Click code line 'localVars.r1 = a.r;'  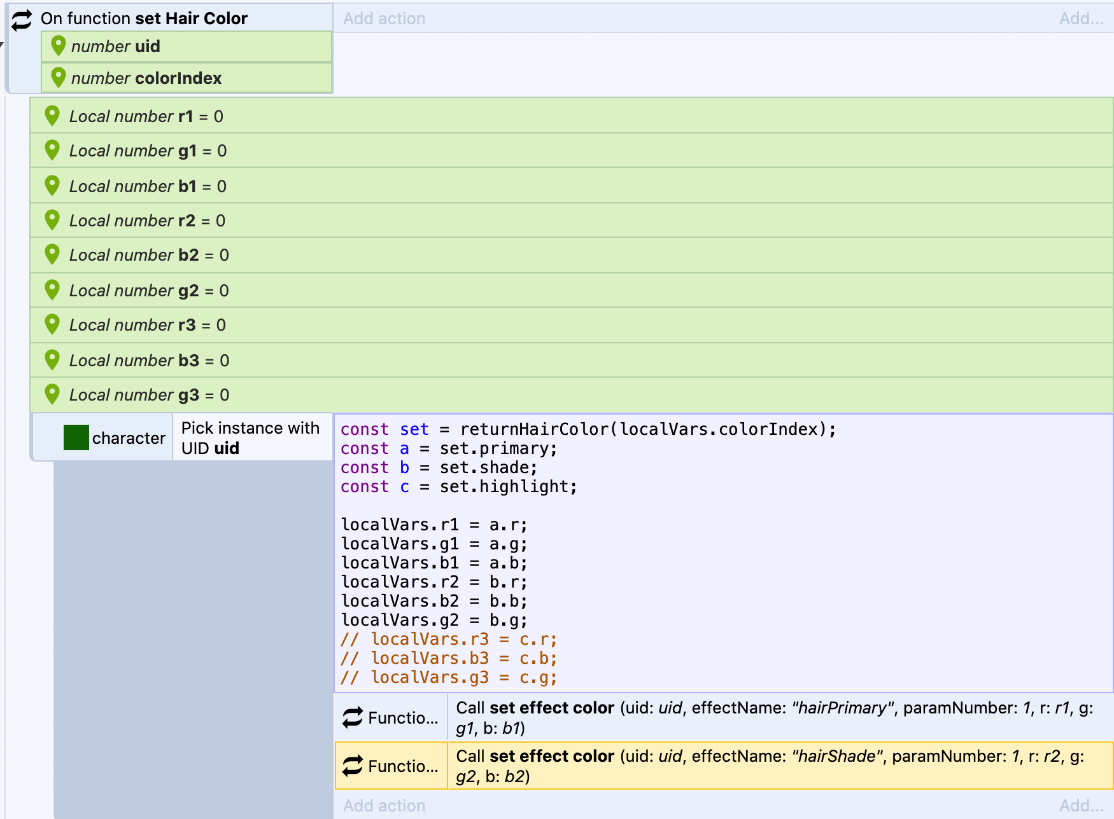click(x=434, y=525)
